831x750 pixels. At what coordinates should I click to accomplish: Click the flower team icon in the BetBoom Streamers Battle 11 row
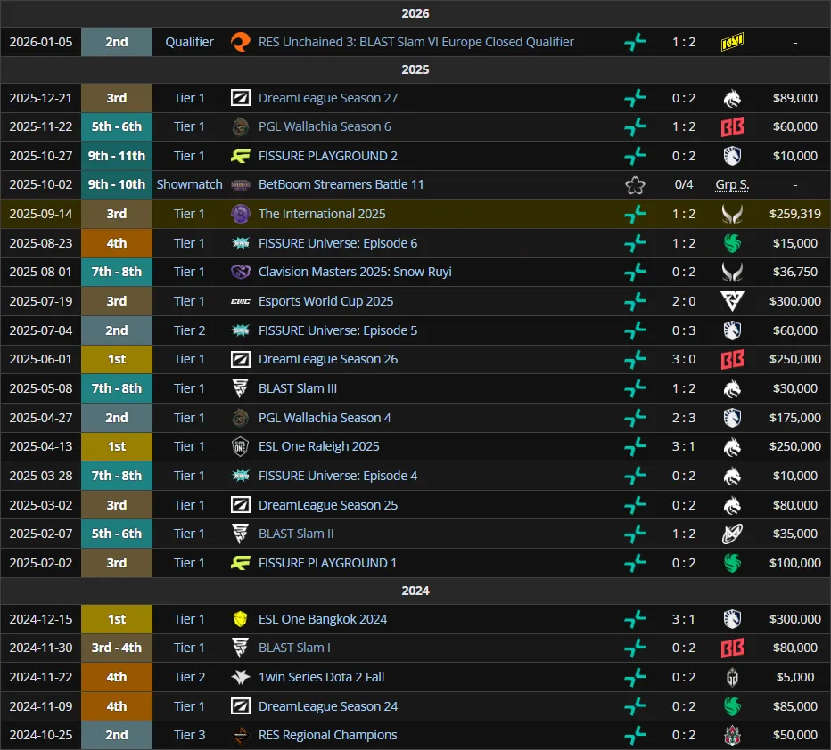click(x=635, y=184)
